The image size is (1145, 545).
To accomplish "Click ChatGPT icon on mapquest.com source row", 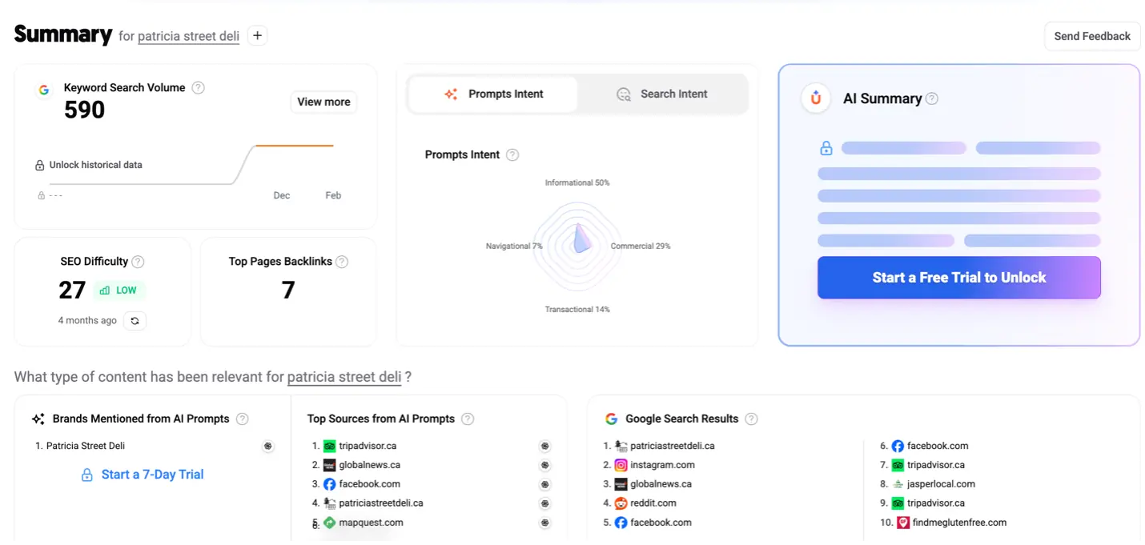I will 545,523.
